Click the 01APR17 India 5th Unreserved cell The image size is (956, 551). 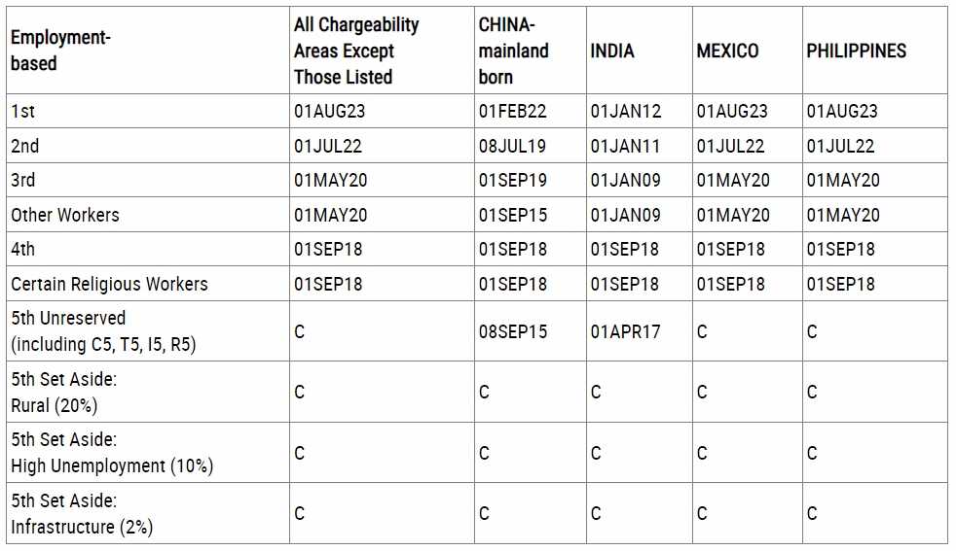[x=626, y=331]
